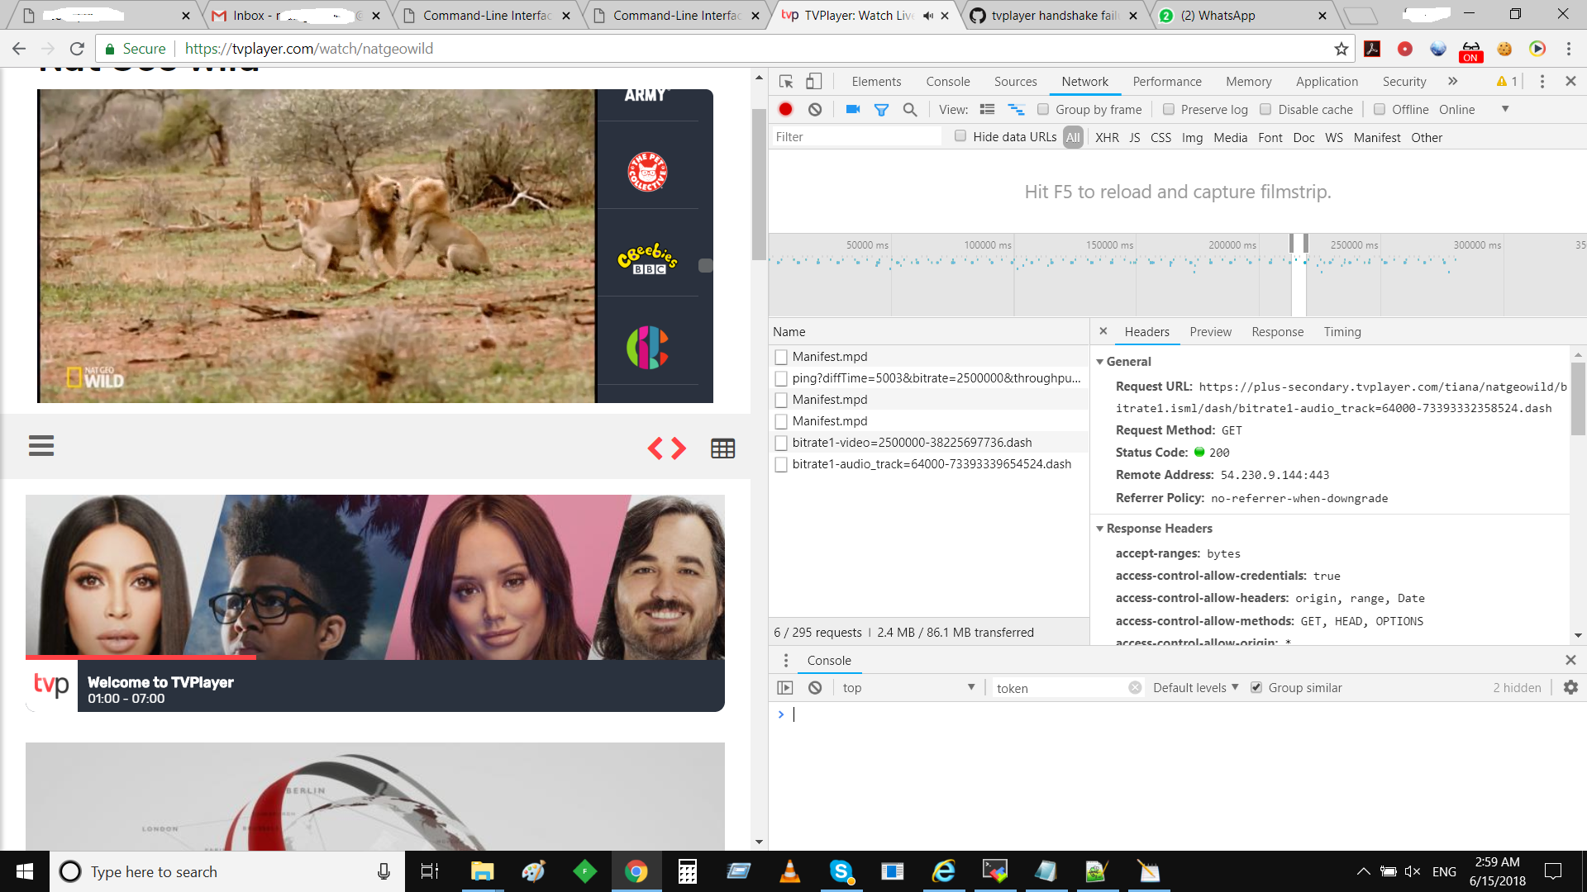
Task: Open console drawer options menu
Action: click(786, 660)
